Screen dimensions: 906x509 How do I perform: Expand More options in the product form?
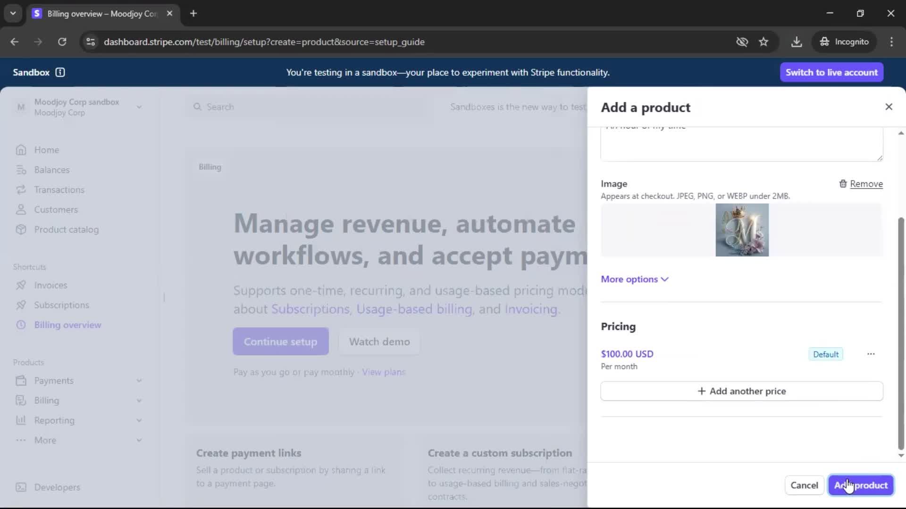point(634,279)
